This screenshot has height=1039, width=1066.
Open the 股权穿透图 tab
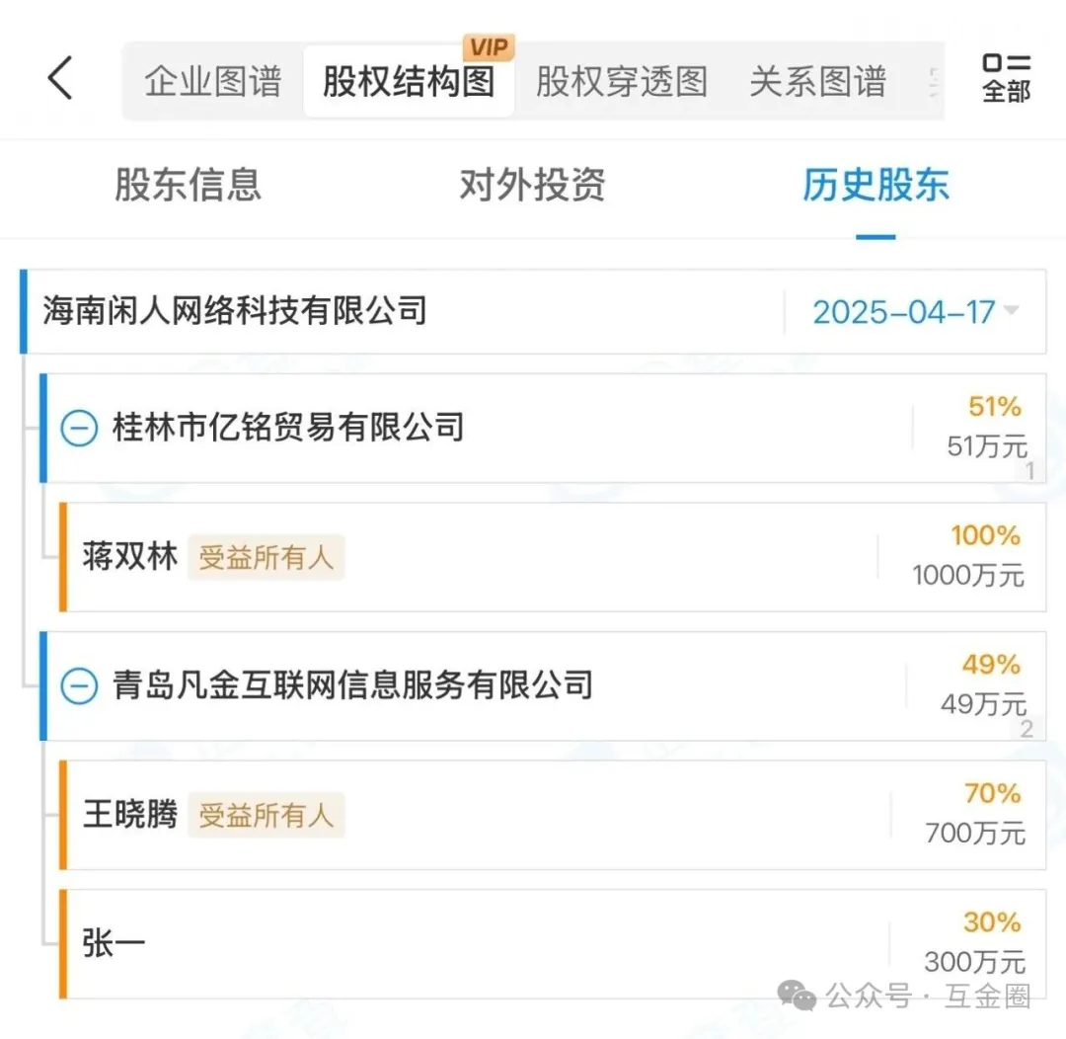click(x=622, y=81)
